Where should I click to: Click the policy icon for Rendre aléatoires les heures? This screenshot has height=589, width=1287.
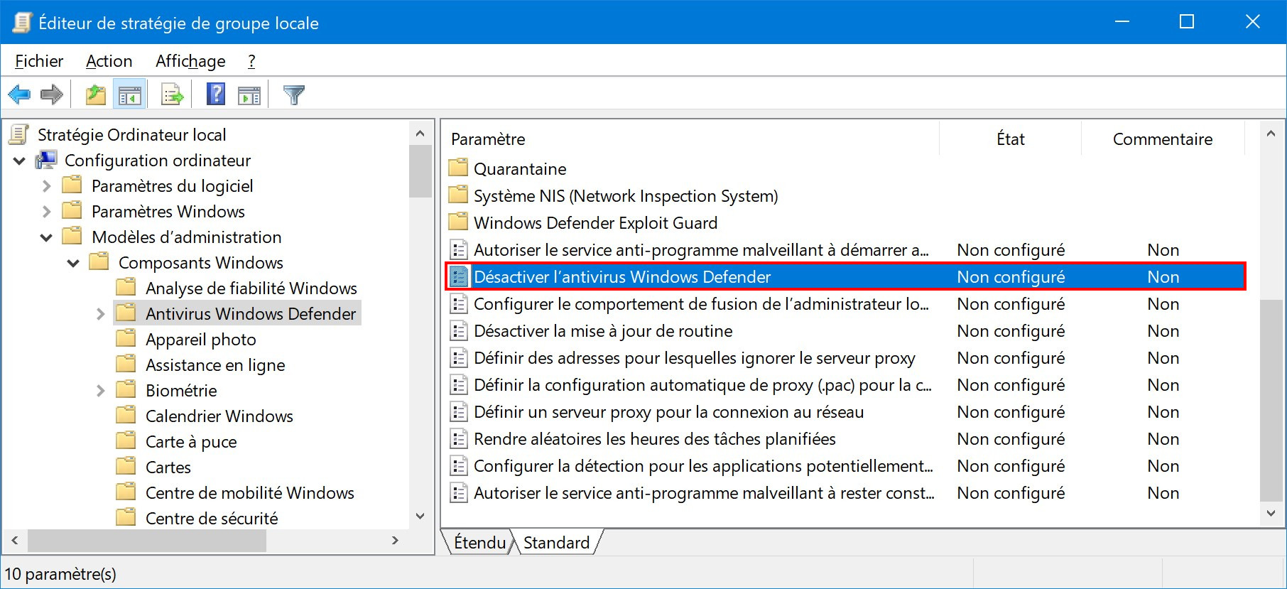459,439
